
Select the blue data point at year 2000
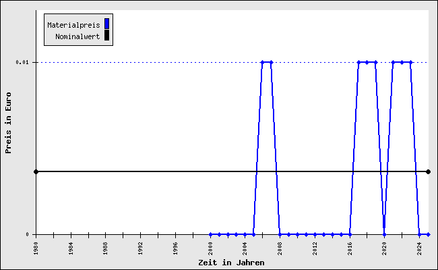point(210,234)
